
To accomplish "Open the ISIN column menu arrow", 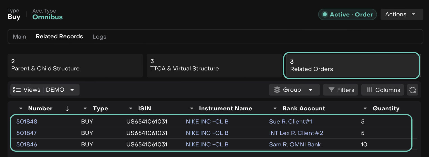I will pos(130,109).
